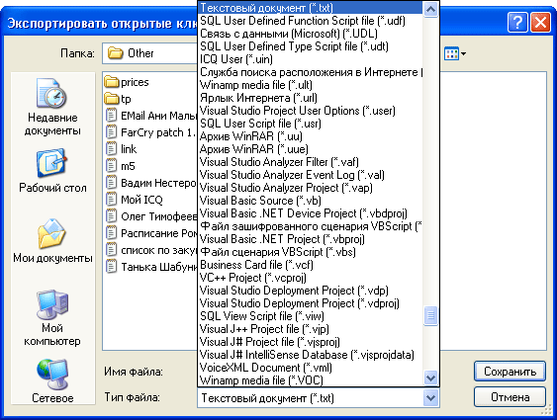The height and width of the screenshot is (420, 557).
Task: Click the Тип файла combo box field
Action: 319,398
